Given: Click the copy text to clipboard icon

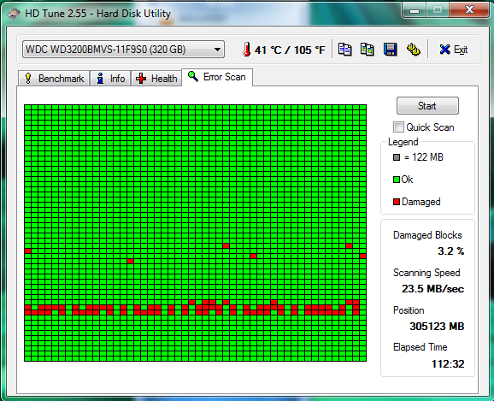Looking at the screenshot, I should (x=344, y=50).
